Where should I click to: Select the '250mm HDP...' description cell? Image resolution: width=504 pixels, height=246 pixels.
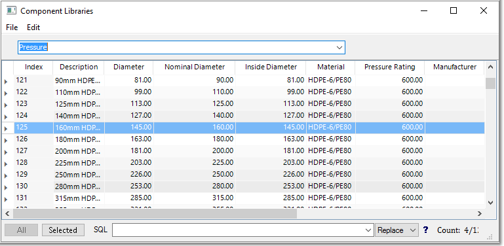(79, 175)
